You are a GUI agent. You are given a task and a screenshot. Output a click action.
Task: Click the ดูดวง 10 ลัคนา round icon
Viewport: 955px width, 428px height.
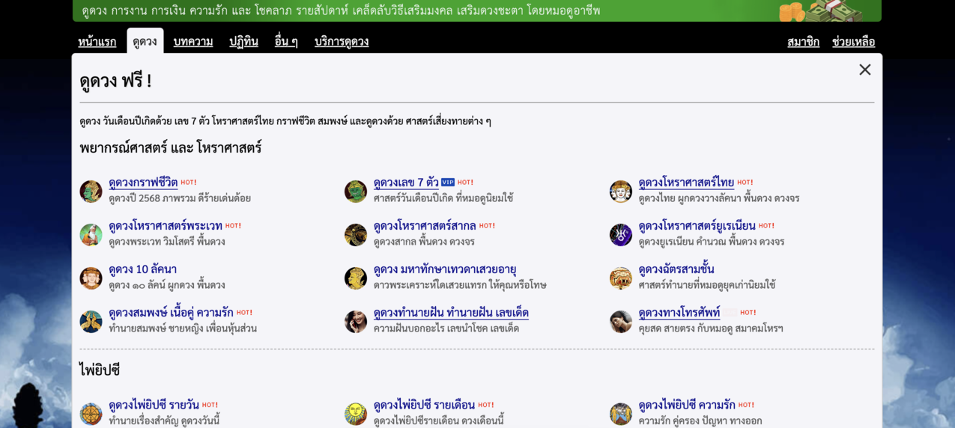91,278
